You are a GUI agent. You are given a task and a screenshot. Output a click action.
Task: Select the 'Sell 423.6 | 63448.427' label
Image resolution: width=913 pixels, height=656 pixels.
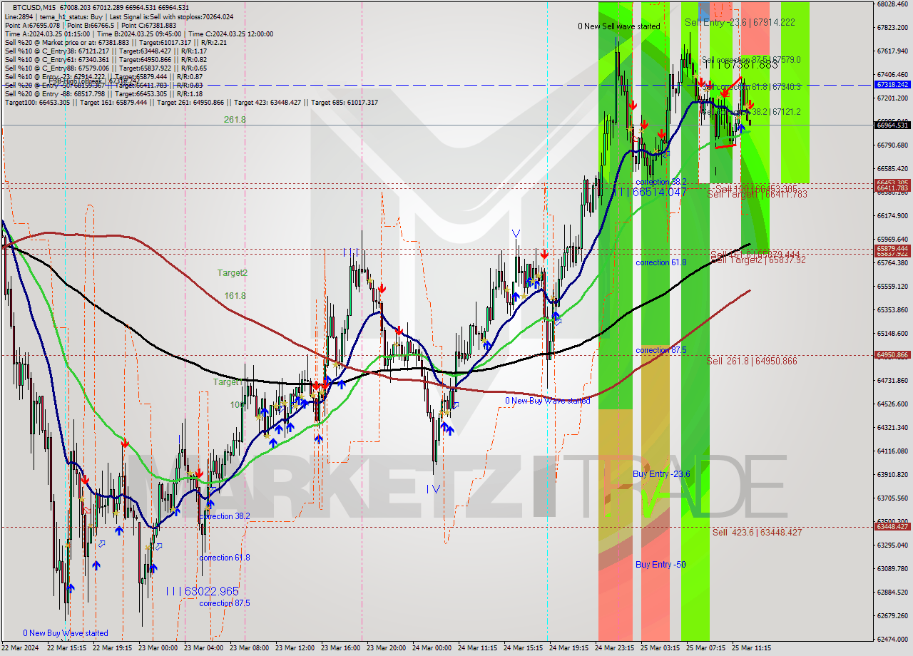point(757,532)
